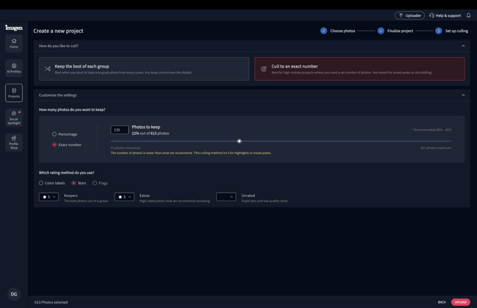Open the Profile Shop
477x308 pixels.
point(14,142)
